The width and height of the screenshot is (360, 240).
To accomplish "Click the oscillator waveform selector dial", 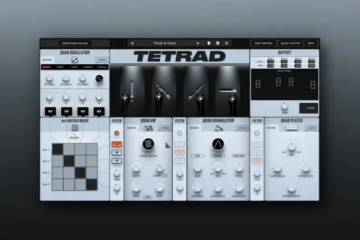I will [x=99, y=79].
